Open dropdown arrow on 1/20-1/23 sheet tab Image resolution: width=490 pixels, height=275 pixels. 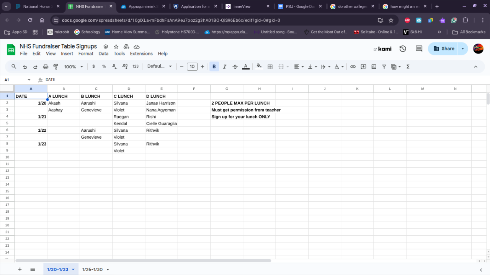click(73, 269)
